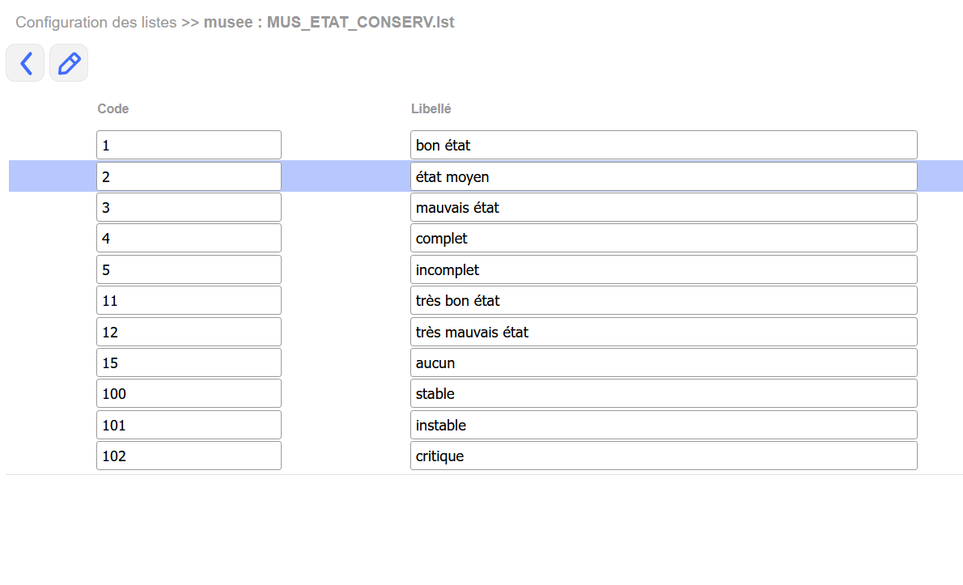Select the 'bon état' label field
Image resolution: width=963 pixels, height=585 pixels.
coord(664,146)
